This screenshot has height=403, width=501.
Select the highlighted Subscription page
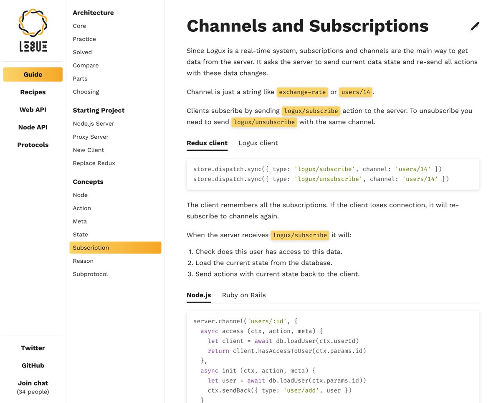pos(115,248)
